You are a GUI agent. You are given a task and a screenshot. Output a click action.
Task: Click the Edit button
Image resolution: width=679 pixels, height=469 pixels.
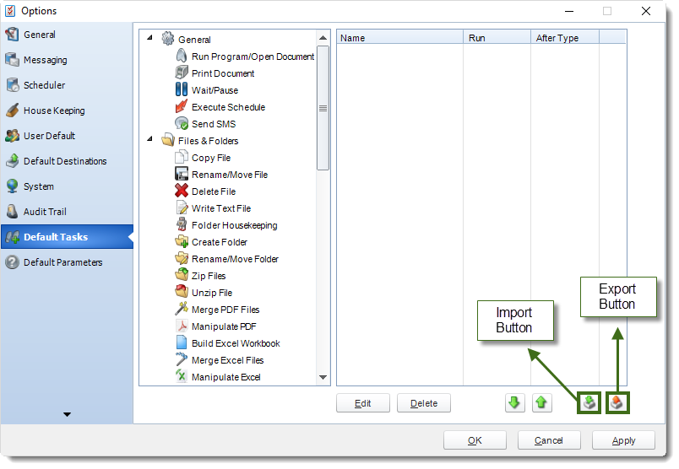363,403
